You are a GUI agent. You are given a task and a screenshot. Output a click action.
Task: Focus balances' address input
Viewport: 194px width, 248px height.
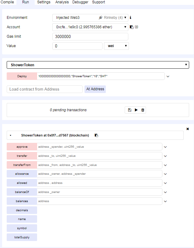point(99,201)
